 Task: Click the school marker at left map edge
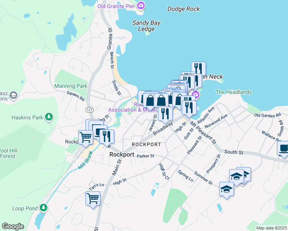pos(14,95)
